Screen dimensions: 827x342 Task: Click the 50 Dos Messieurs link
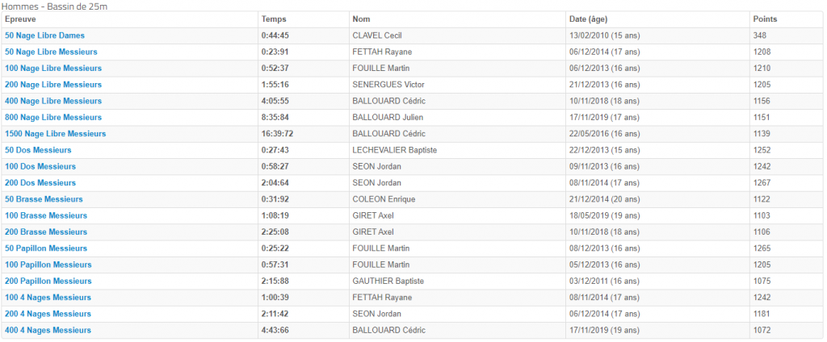click(38, 150)
